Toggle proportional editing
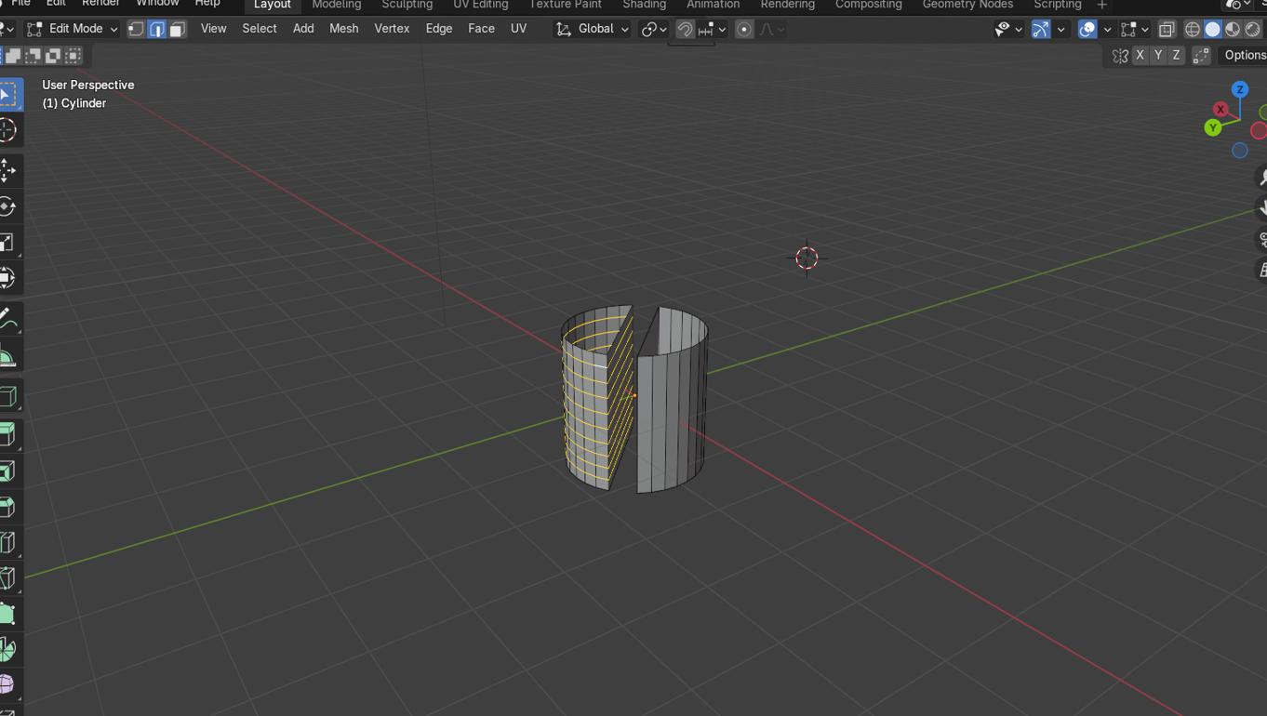This screenshot has height=716, width=1267. point(744,29)
